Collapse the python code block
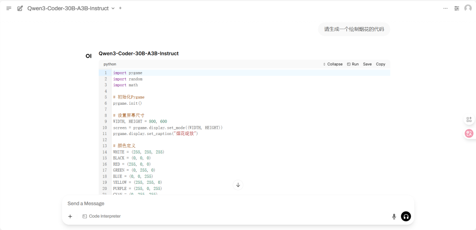This screenshot has width=476, height=230. pos(333,64)
